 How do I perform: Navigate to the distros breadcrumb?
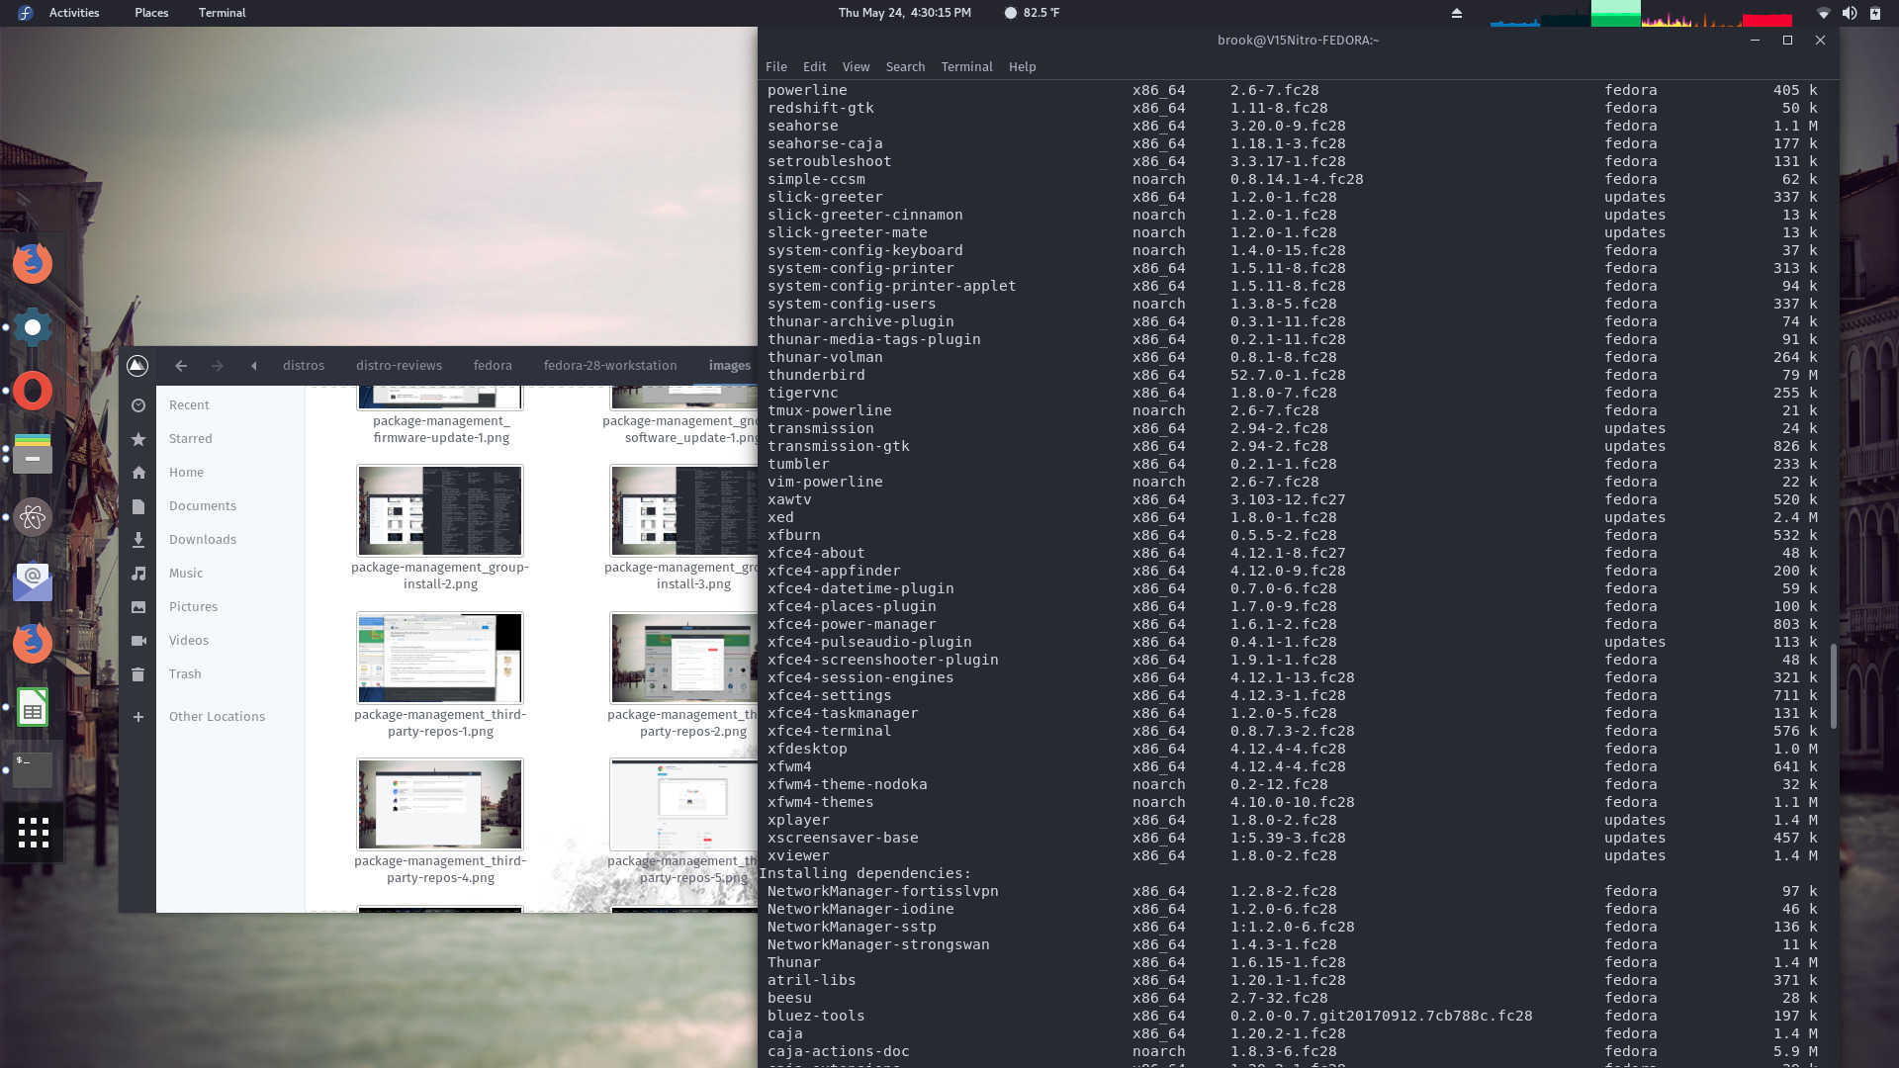click(x=303, y=365)
